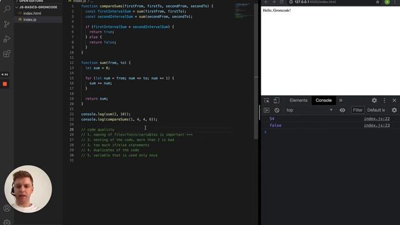The width and height of the screenshot is (400, 225).
Task: Open the Accounts menu icon
Action: coord(7,208)
